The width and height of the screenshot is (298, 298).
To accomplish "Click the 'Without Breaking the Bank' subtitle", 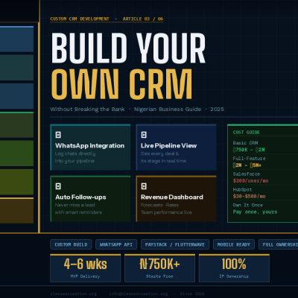I will 87,110.
